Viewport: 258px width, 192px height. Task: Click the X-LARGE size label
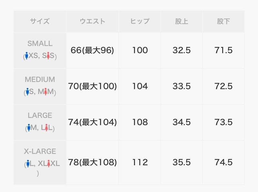pos(40,151)
